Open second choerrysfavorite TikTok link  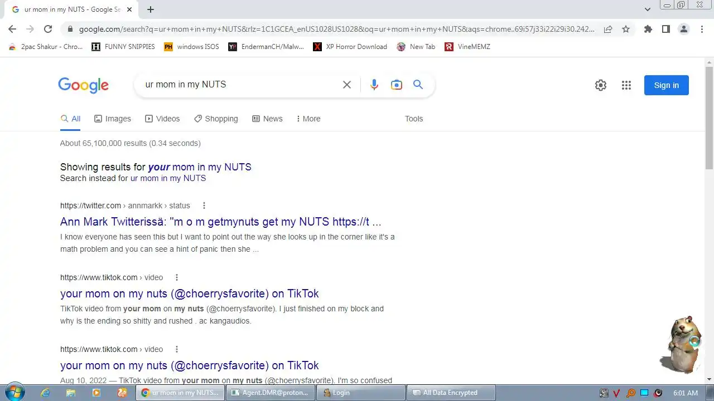pos(190,365)
